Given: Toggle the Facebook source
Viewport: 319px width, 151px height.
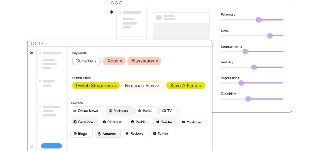Looking at the screenshot, I should coord(84,122).
